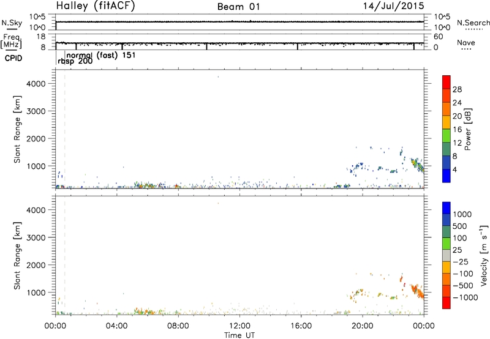Click the 'Nave' legend label
The width and height of the screenshot is (490, 339).
pyautogui.click(x=466, y=42)
